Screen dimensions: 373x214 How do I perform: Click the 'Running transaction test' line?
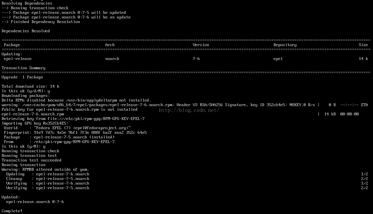(29, 156)
